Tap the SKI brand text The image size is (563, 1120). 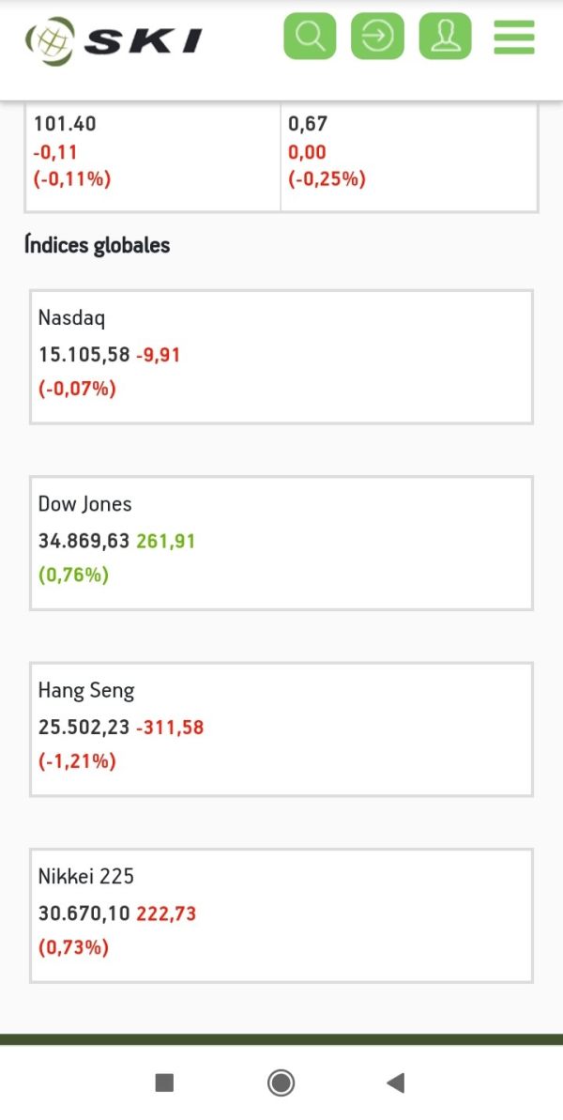(144, 41)
